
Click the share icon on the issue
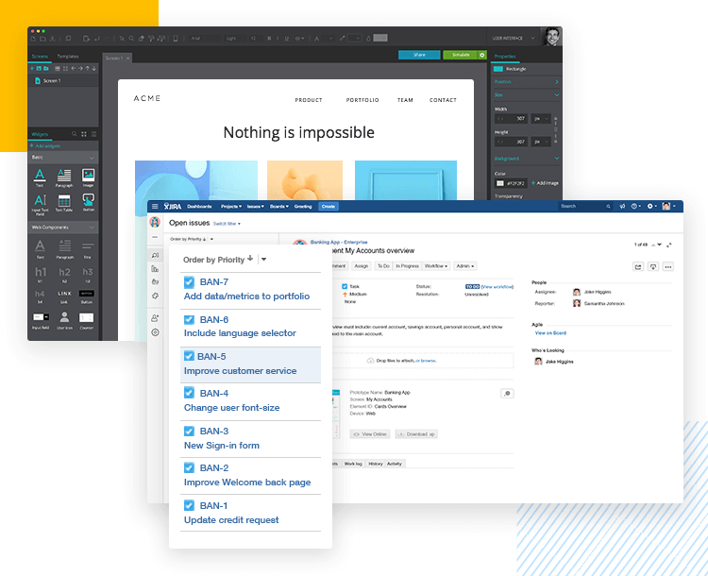coord(638,267)
